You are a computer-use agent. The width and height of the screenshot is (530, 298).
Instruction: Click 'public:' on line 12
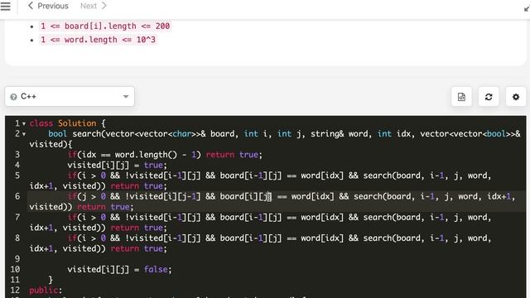tap(46, 291)
